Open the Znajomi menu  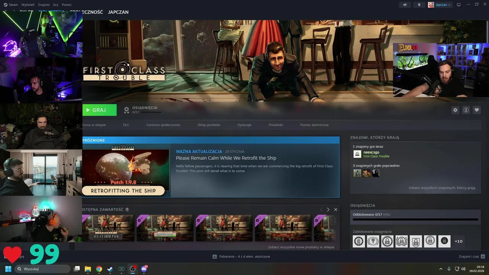[44, 5]
